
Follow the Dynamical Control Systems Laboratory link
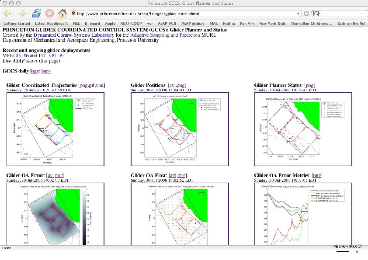tap(74, 35)
